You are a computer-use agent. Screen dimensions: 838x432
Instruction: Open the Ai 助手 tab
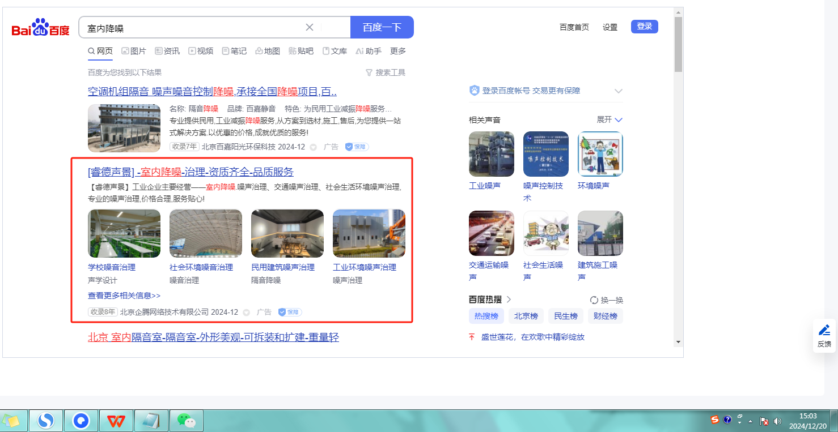pyautogui.click(x=369, y=51)
